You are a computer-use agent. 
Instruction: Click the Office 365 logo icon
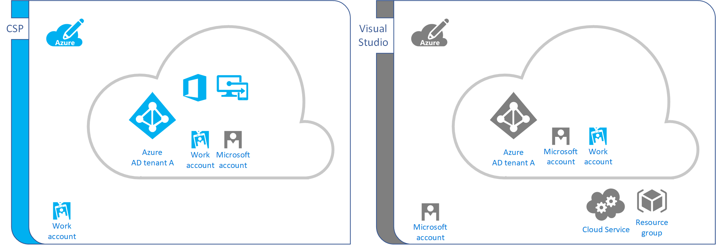pyautogui.click(x=195, y=88)
